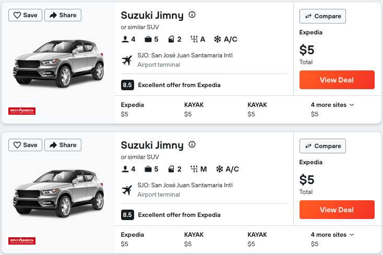Select Expedia $5 offer on manual Jimny card
The height and width of the screenshot is (255, 383).
(x=133, y=239)
